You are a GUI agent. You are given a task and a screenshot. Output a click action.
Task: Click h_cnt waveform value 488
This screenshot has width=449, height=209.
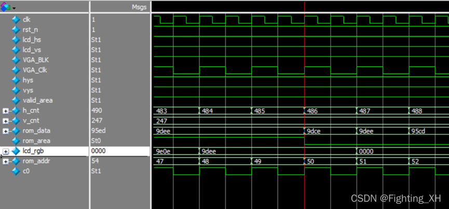coord(417,110)
